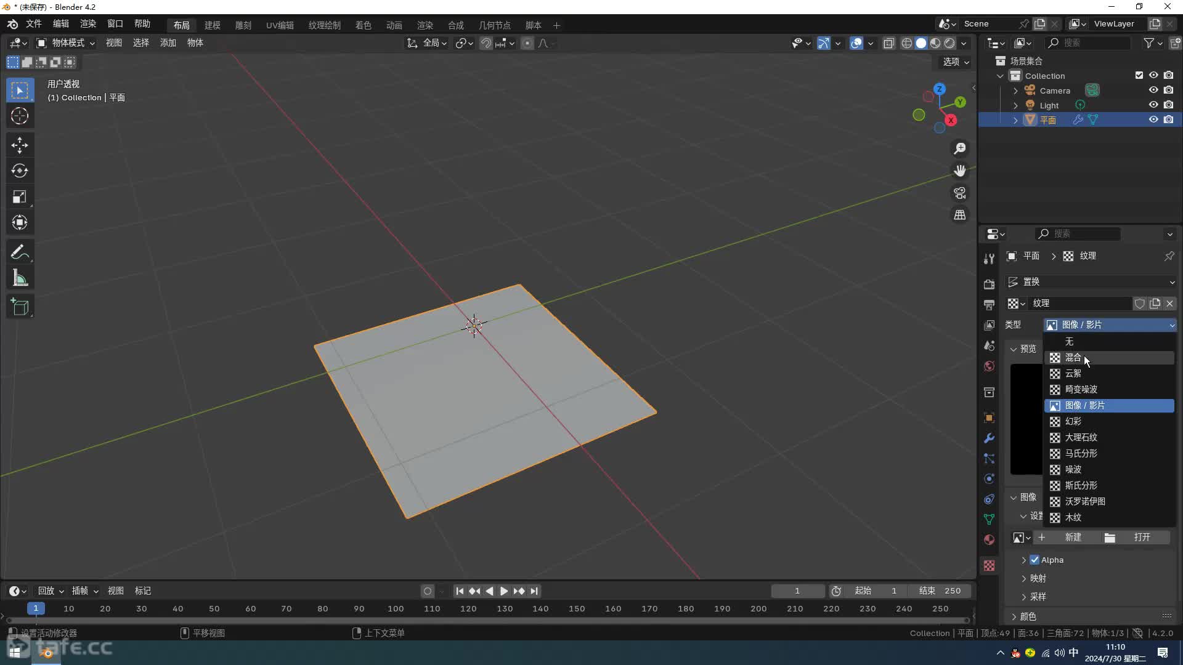1183x665 pixels.
Task: Choose 木纹 texture type
Action: tap(1109, 518)
